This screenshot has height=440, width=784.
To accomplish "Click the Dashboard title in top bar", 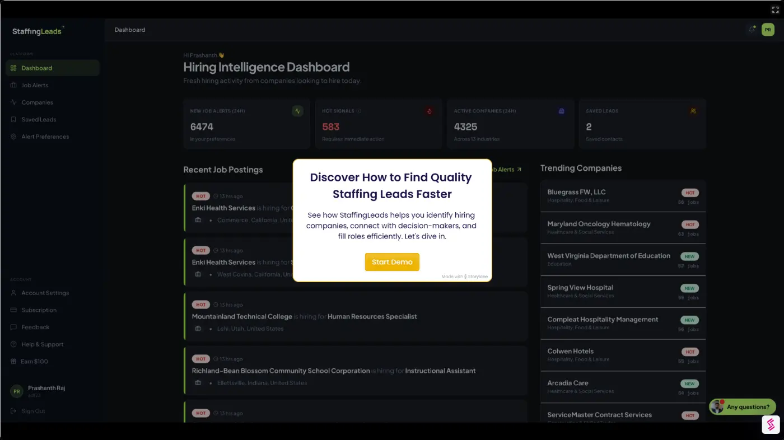I will click(130, 30).
